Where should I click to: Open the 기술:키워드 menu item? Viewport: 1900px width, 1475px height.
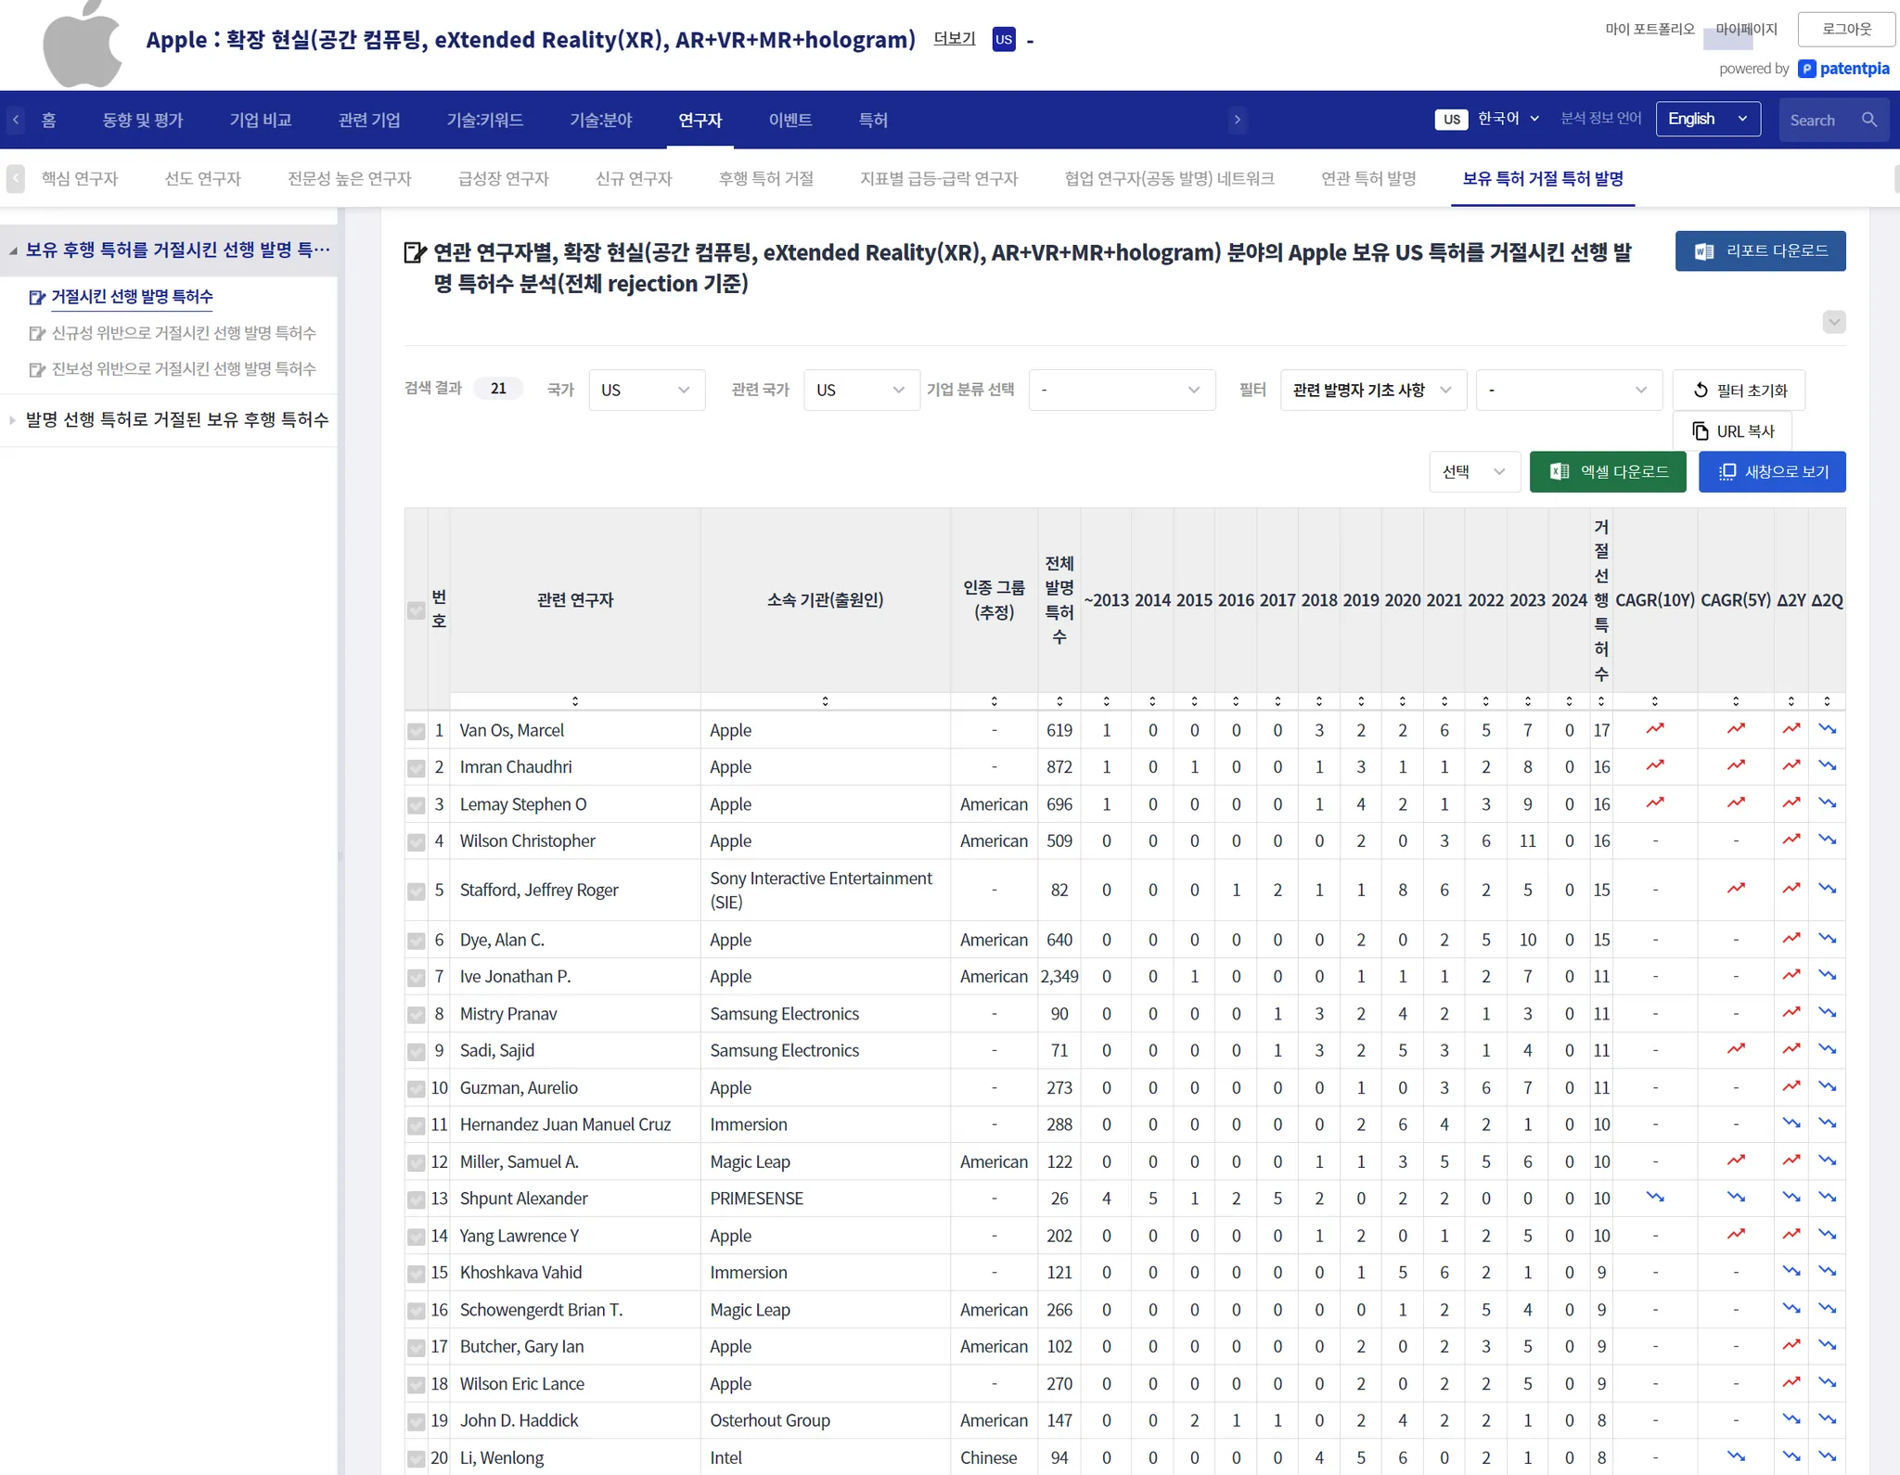484,121
